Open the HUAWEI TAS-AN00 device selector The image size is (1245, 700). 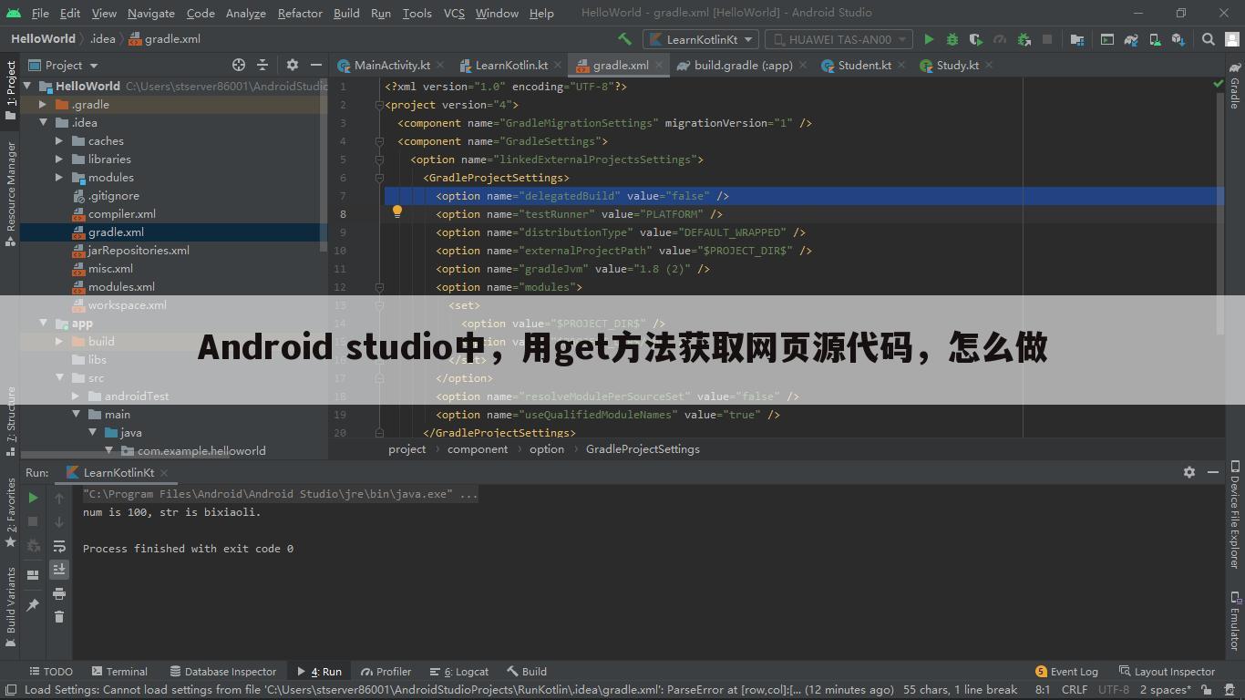click(x=839, y=39)
